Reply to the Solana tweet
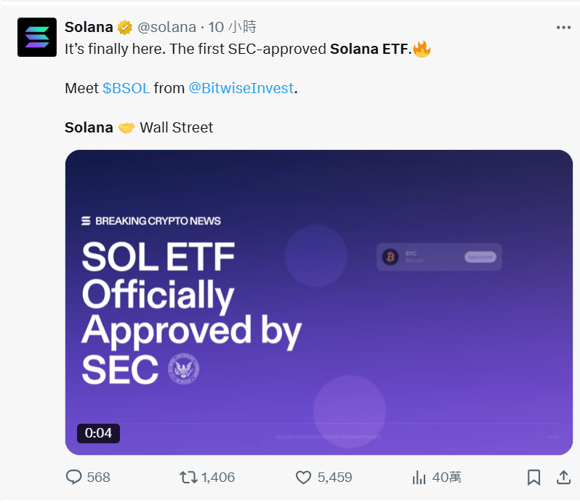Screen dimensions: 580x503 point(74,478)
